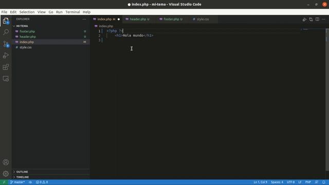Open the Explorer view in activity bar
Viewport: 329px width, 185px height.
point(6,21)
